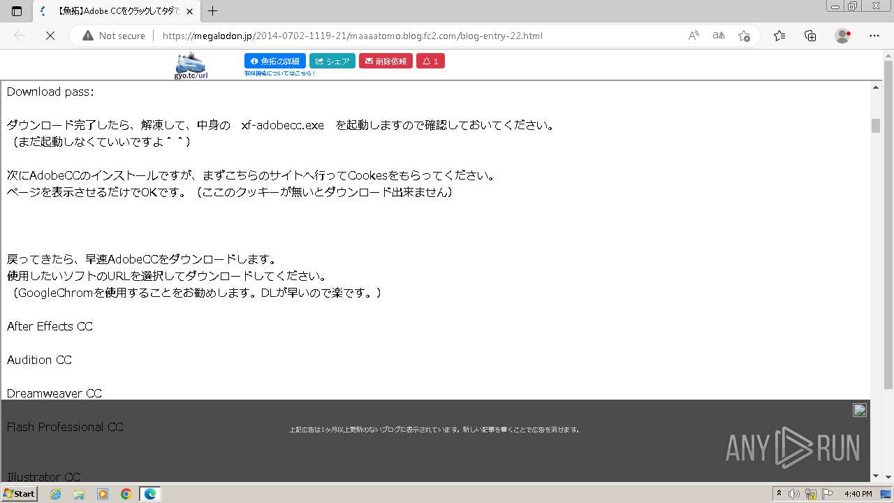Open the Read aloud icon

point(694,36)
